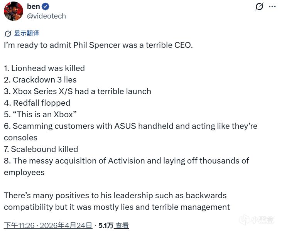The height and width of the screenshot is (231, 282).
Task: Open the 查看 views link
Action: point(122,225)
